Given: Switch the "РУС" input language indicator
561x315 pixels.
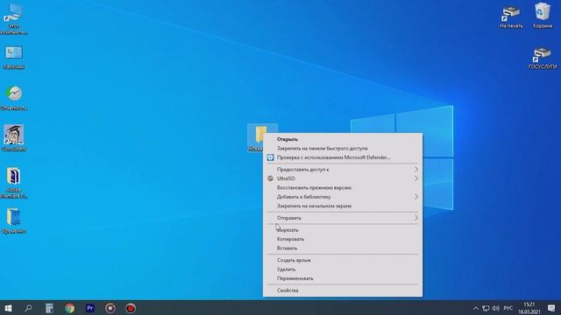Looking at the screenshot, I should coord(508,308).
